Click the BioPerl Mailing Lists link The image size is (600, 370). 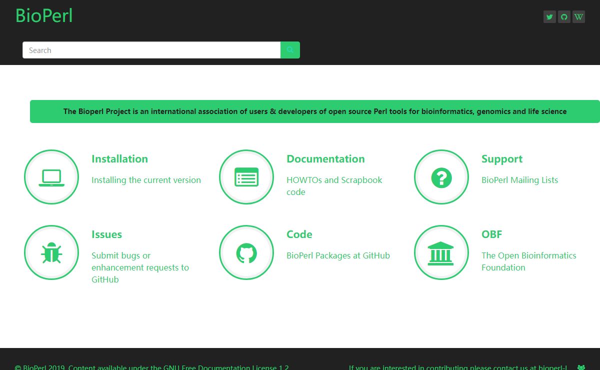(519, 180)
